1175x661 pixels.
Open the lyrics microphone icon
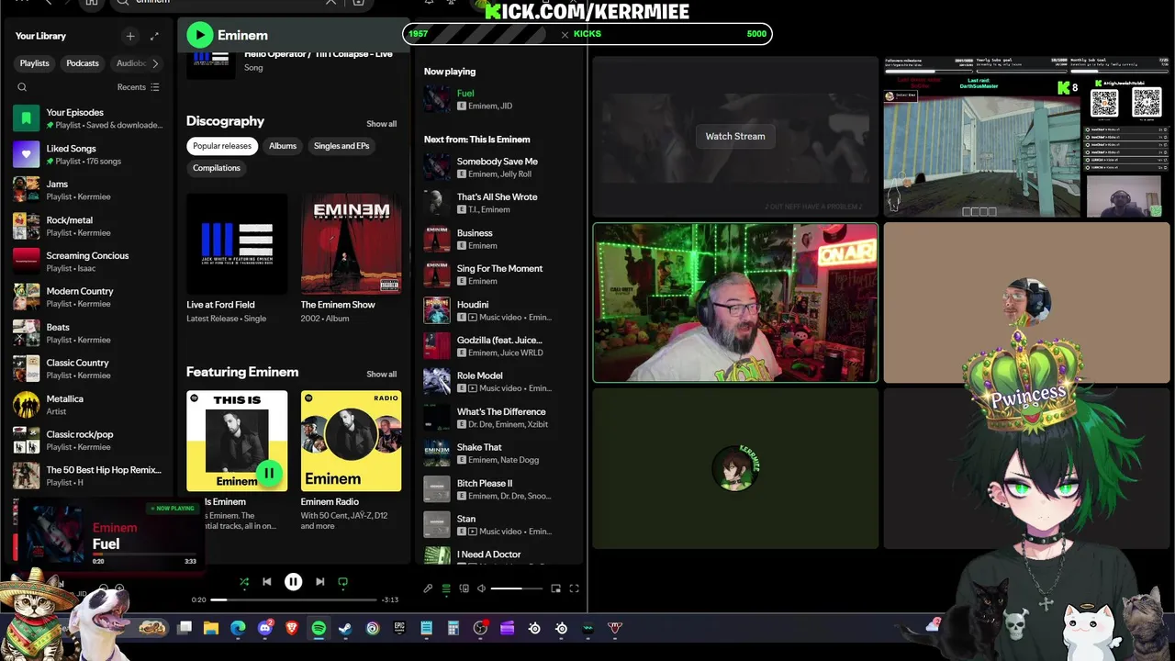click(428, 588)
